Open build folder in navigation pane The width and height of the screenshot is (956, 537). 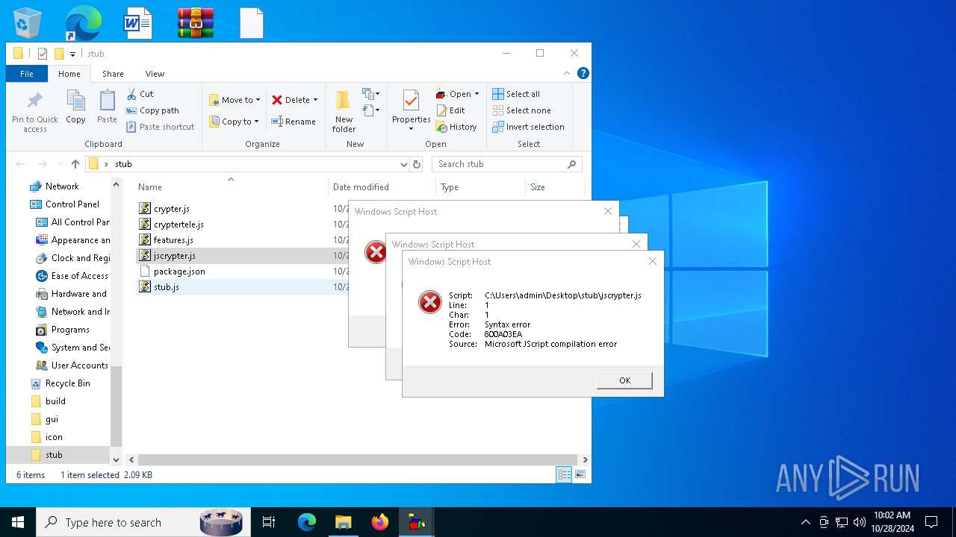(x=55, y=401)
